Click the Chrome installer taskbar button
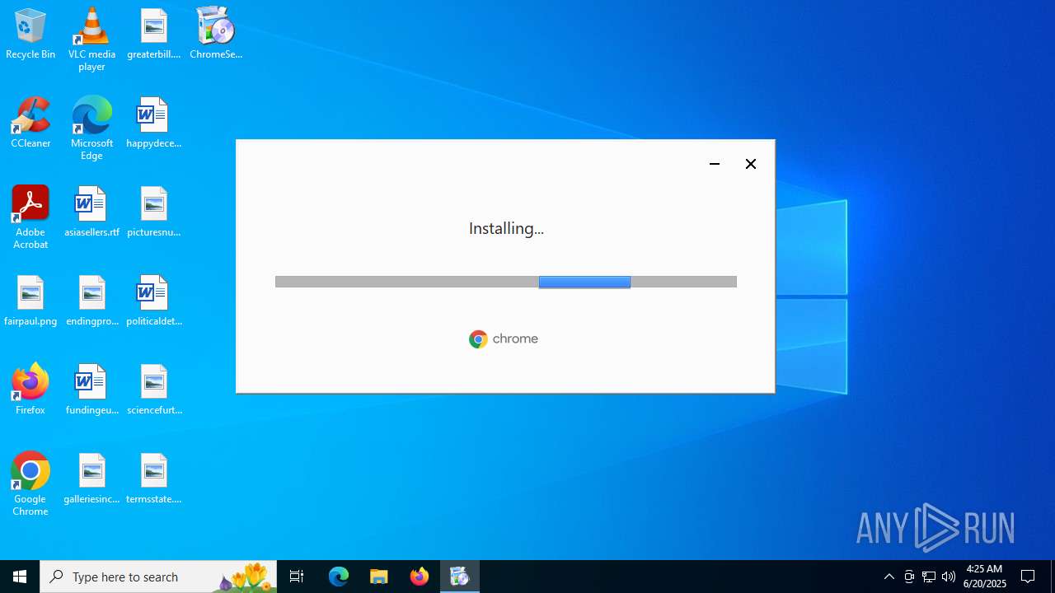 (x=460, y=577)
